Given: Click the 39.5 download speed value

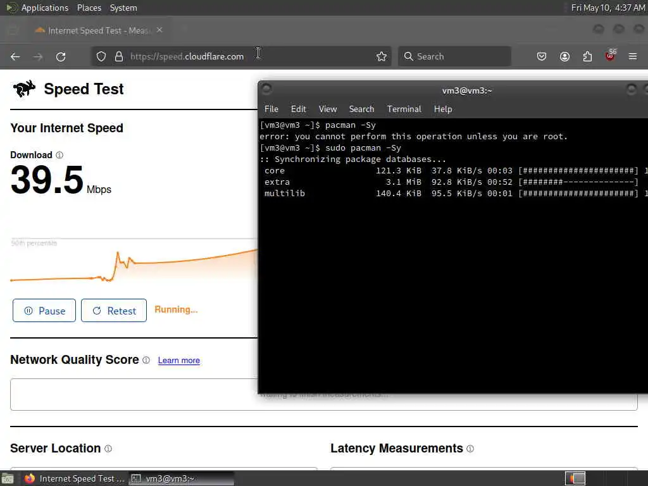Looking at the screenshot, I should (x=47, y=180).
